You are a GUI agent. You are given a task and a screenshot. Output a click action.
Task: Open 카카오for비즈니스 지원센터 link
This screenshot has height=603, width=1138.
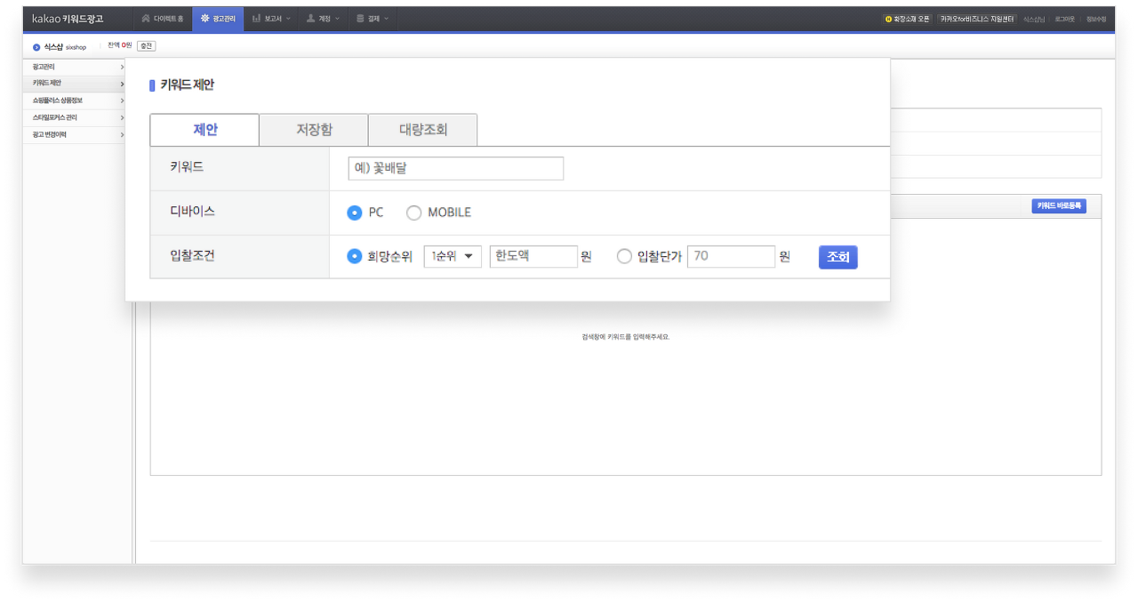coord(977,19)
